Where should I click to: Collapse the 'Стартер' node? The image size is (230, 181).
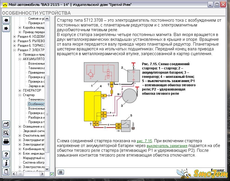coord(20,95)
